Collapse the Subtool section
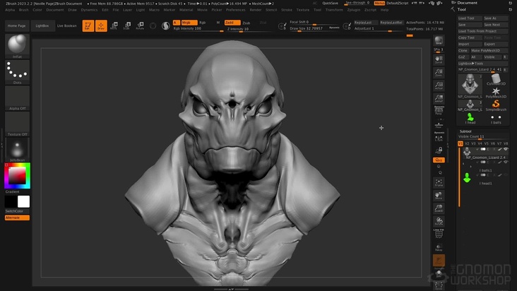 pos(466,131)
